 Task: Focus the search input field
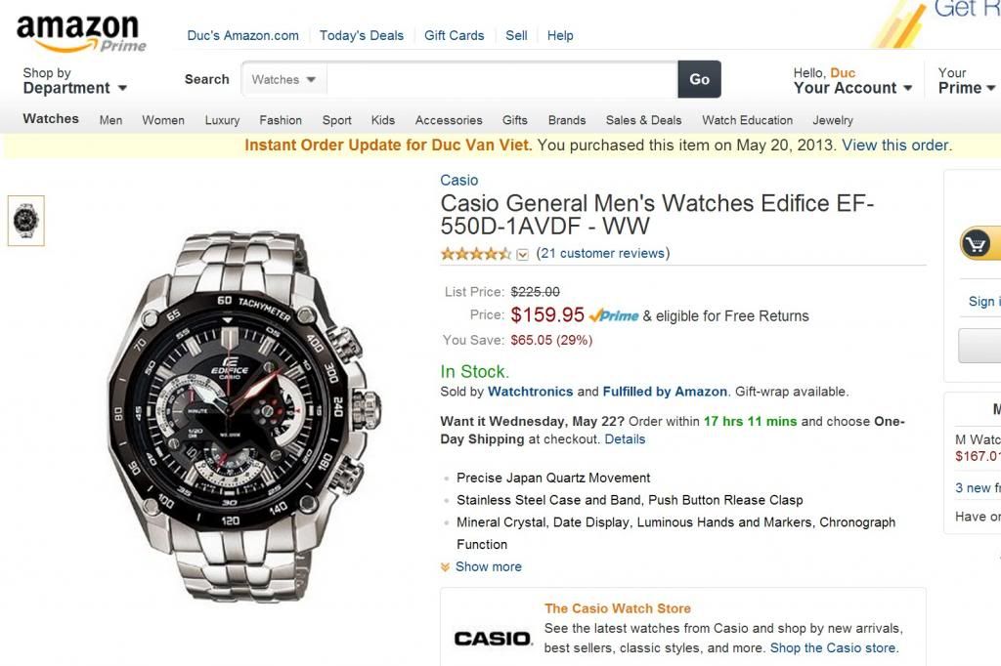click(x=501, y=80)
